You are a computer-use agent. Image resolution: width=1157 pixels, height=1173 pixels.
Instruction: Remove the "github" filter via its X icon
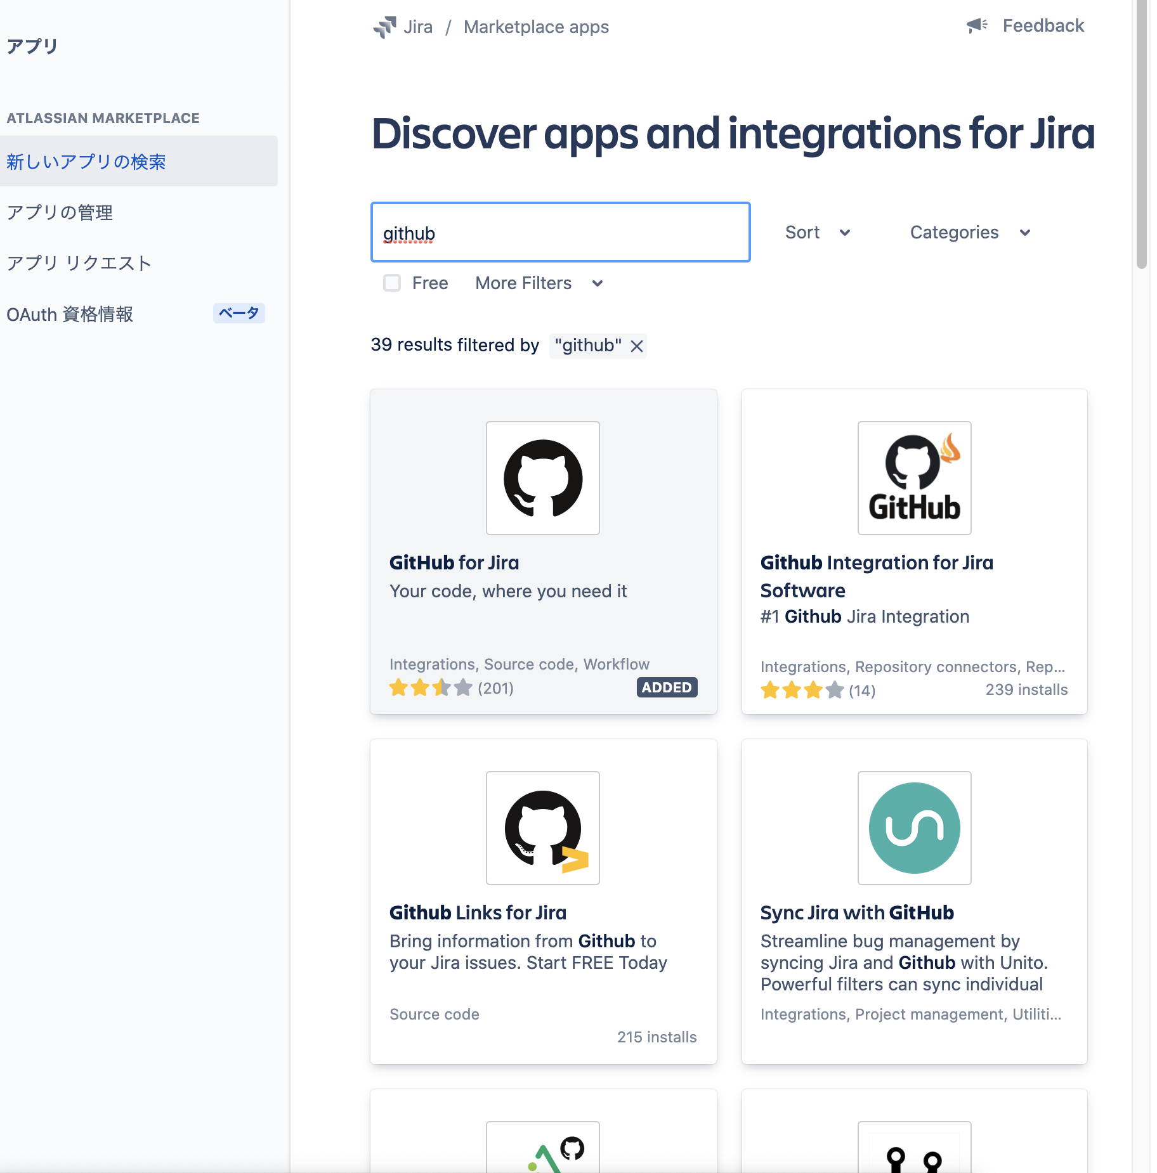pyautogui.click(x=636, y=346)
